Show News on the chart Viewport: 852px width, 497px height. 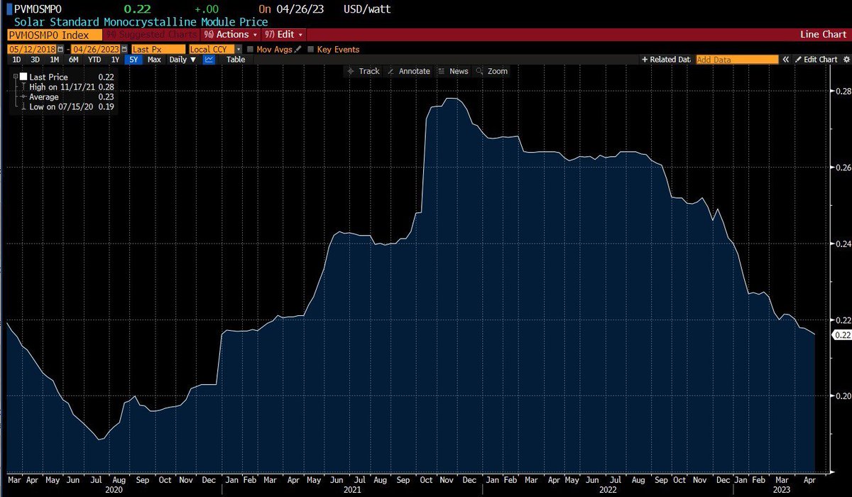453,71
